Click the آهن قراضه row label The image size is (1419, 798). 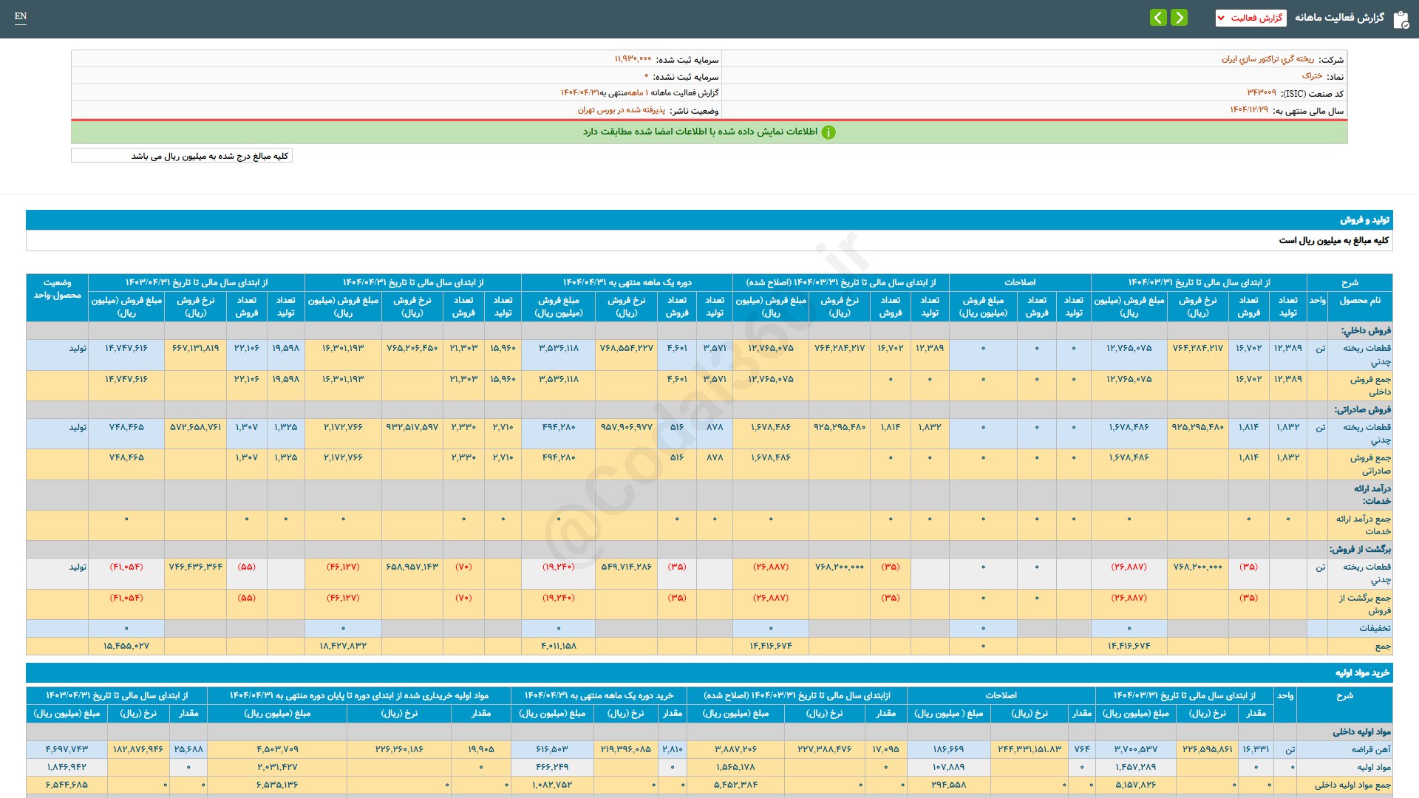click(x=1371, y=750)
